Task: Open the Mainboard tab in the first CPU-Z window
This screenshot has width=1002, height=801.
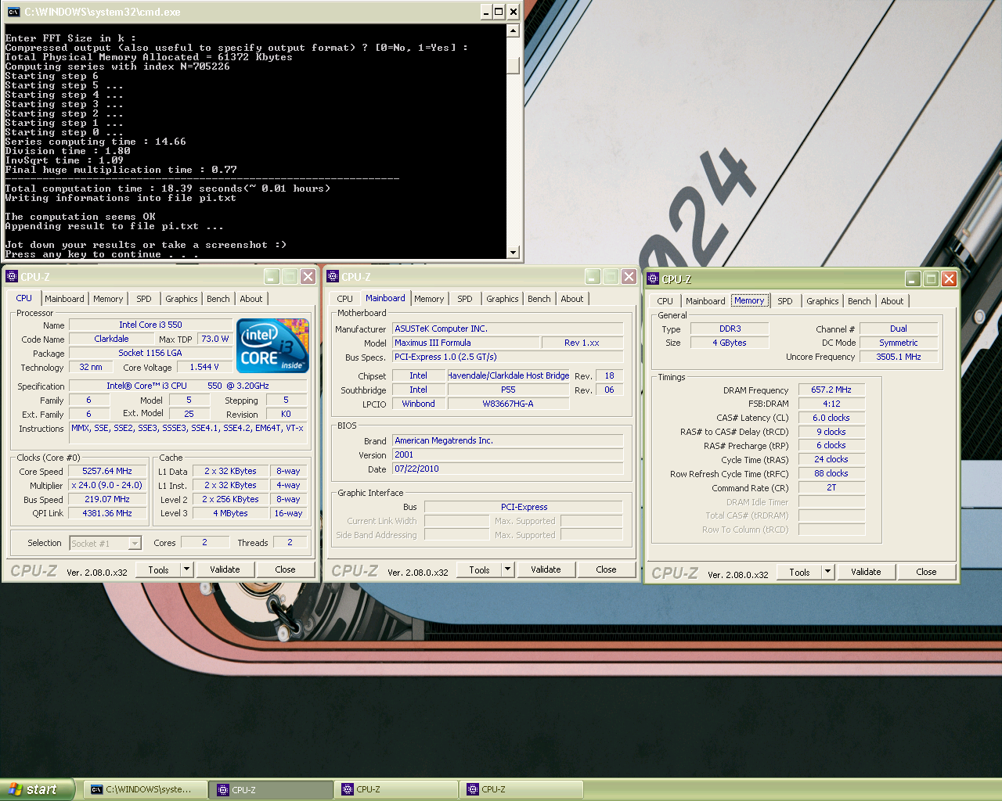Action: coord(64,299)
